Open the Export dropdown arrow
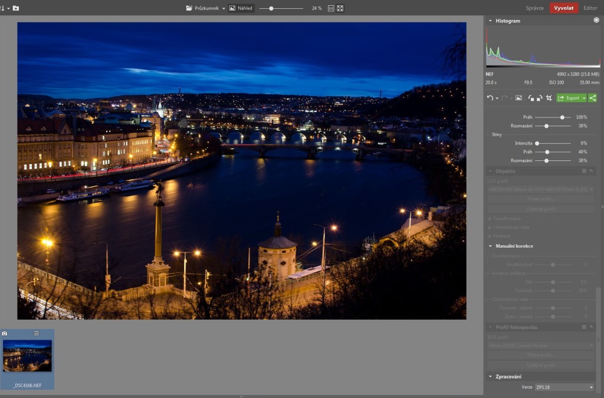 584,98
